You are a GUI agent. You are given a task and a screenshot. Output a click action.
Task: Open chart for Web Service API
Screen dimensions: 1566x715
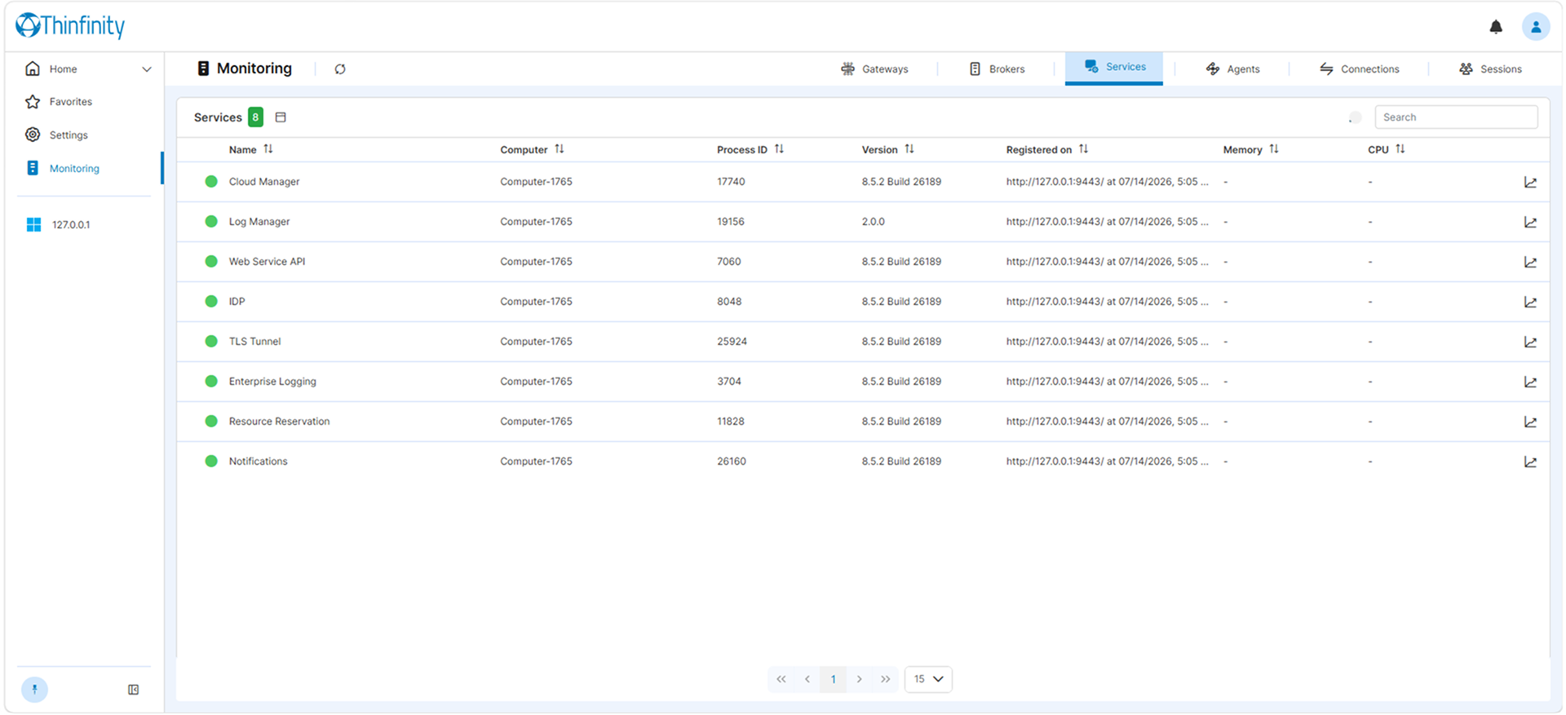pos(1530,263)
